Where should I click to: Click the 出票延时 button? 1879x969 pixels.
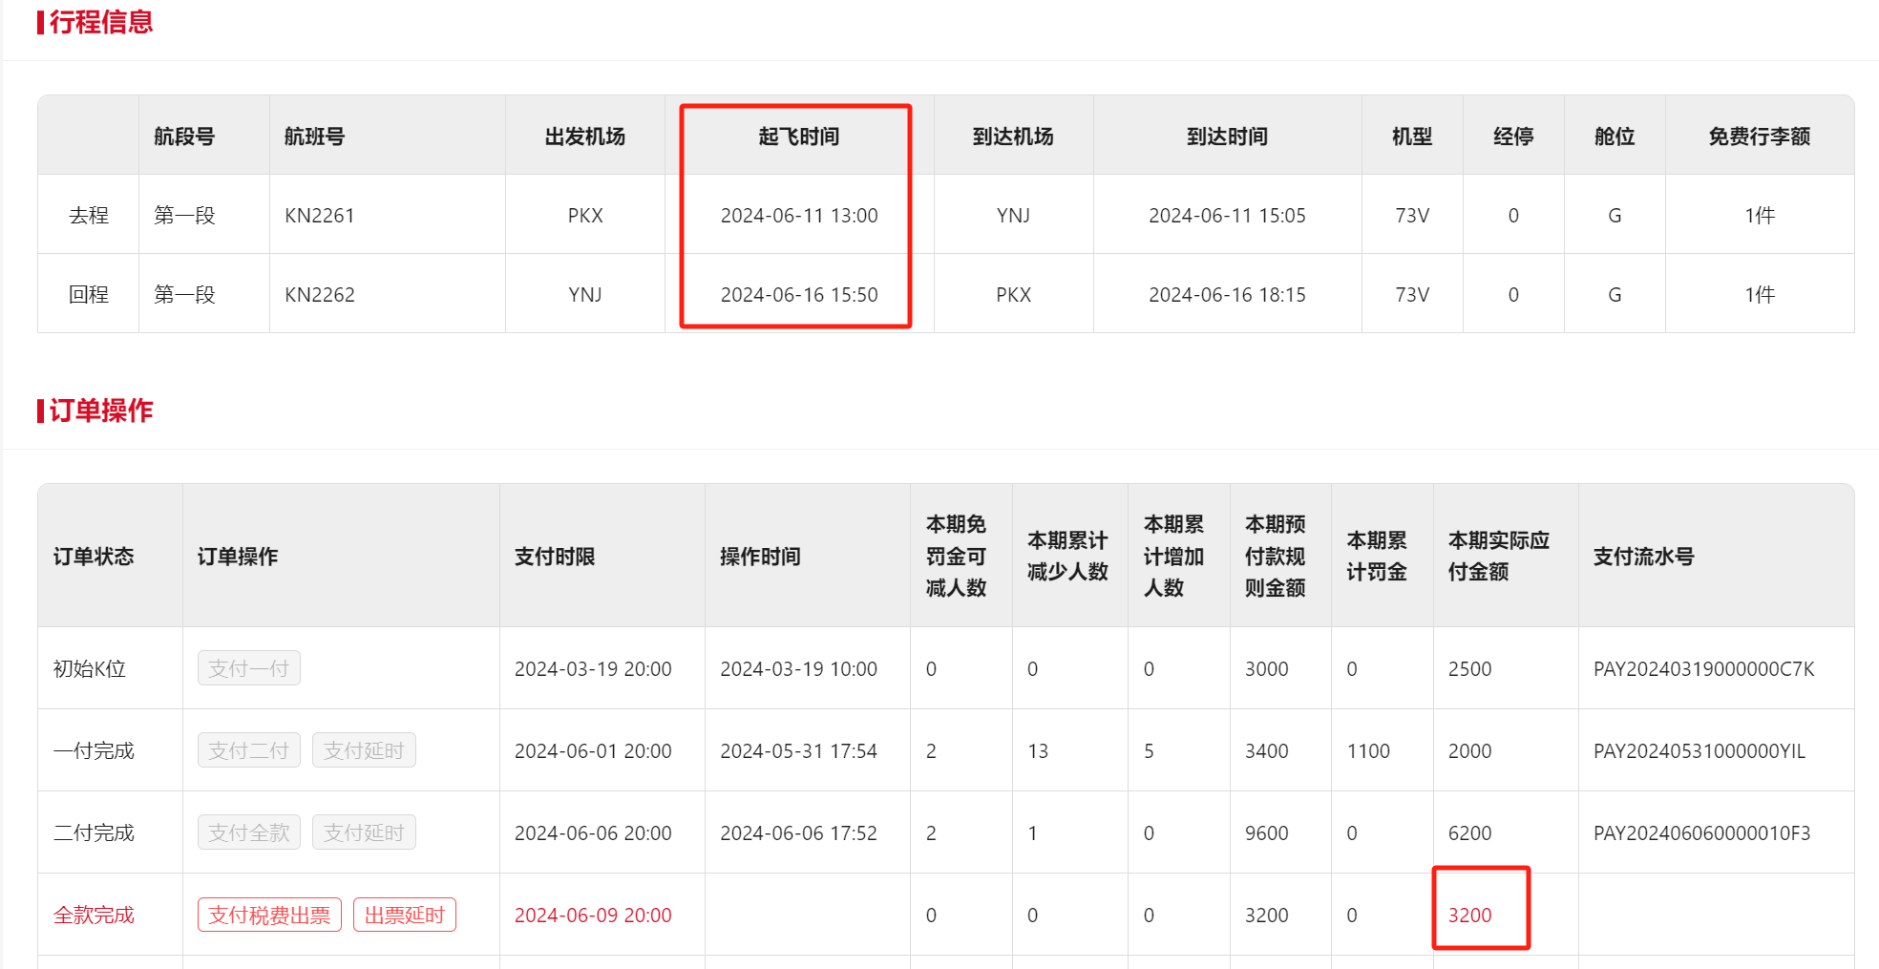405,915
